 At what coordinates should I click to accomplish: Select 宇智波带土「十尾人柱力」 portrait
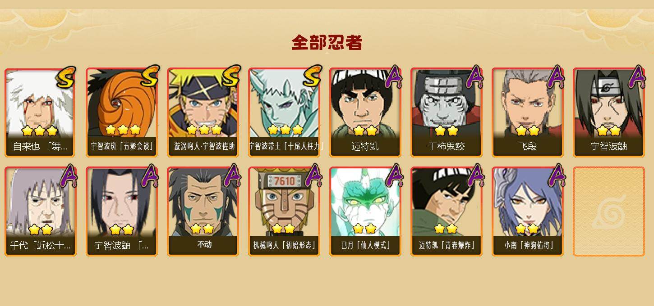(284, 112)
